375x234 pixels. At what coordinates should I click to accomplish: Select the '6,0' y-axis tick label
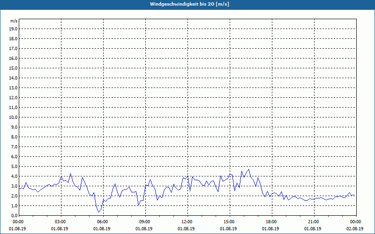coord(14,157)
